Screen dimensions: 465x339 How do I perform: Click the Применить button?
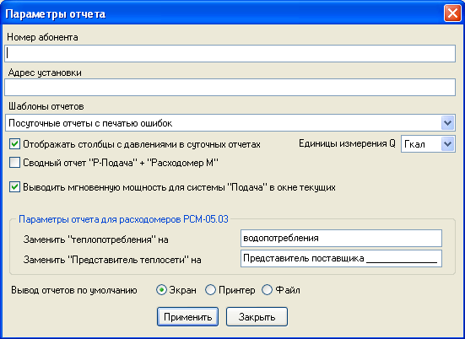pyautogui.click(x=187, y=317)
